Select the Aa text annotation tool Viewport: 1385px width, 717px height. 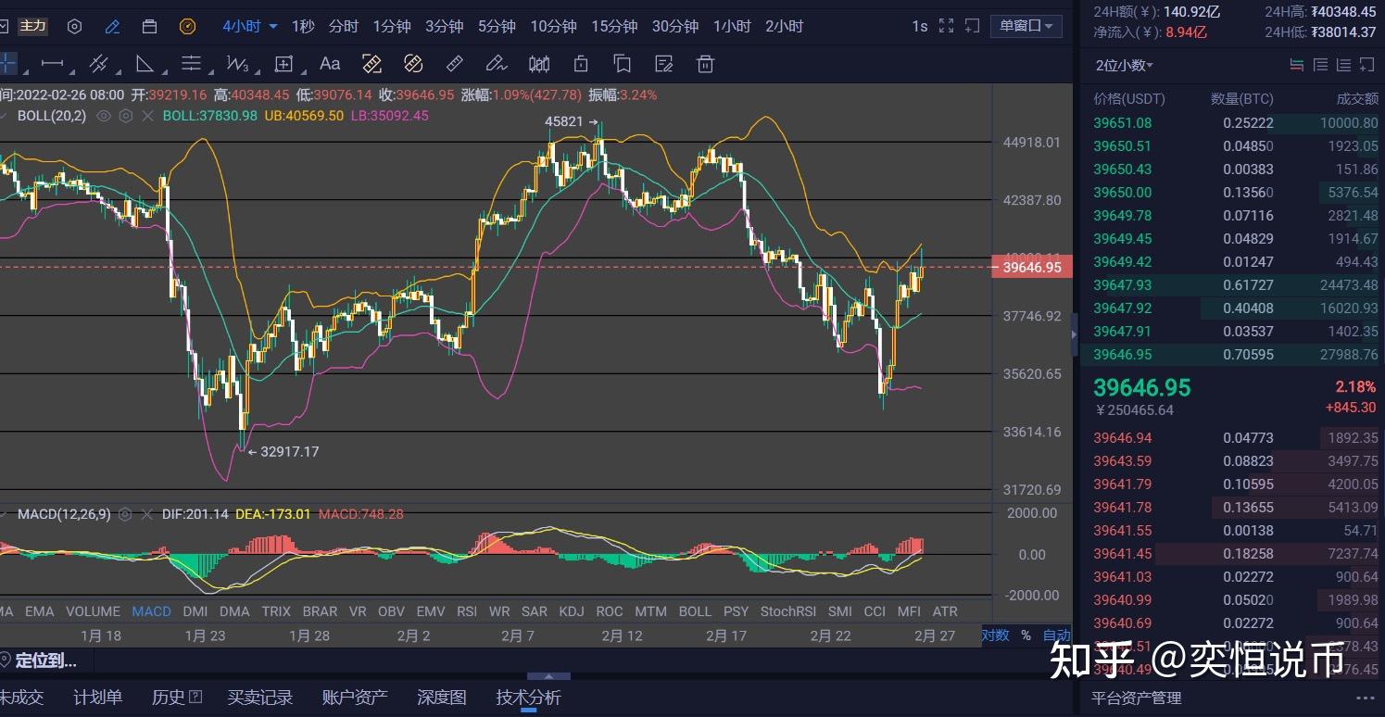330,64
